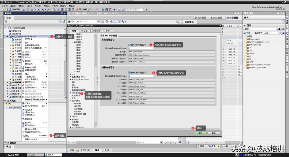The width and height of the screenshot is (289, 157).
Task: Select 交叉引用 (Cross-references) in context menu
Action: tap(35, 110)
